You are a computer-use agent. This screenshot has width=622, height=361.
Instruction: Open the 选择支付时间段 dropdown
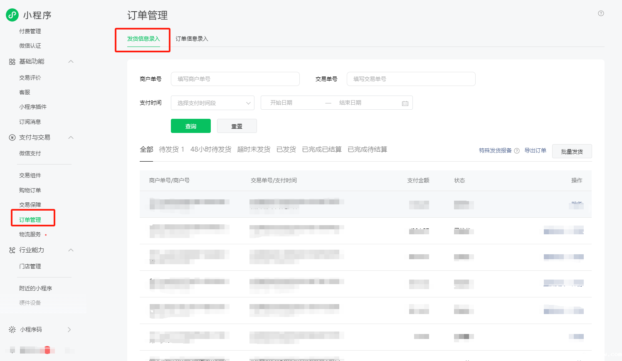pos(212,103)
